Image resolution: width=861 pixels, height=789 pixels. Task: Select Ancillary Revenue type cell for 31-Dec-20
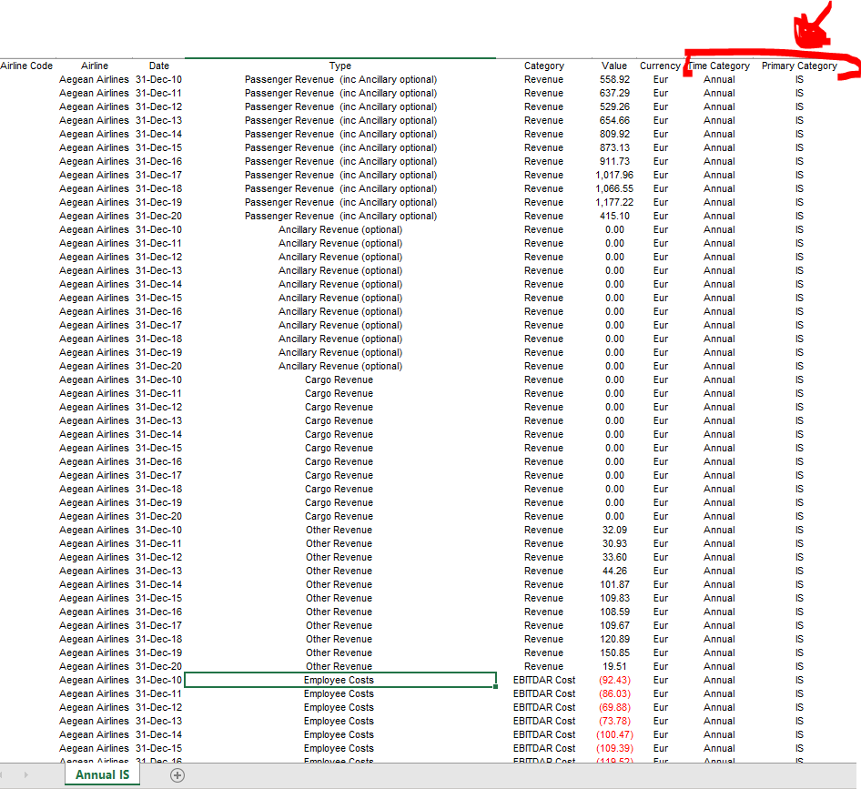[x=340, y=366]
